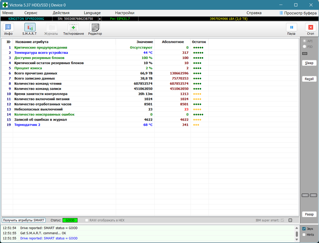Open the Меню menu

click(x=8, y=13)
